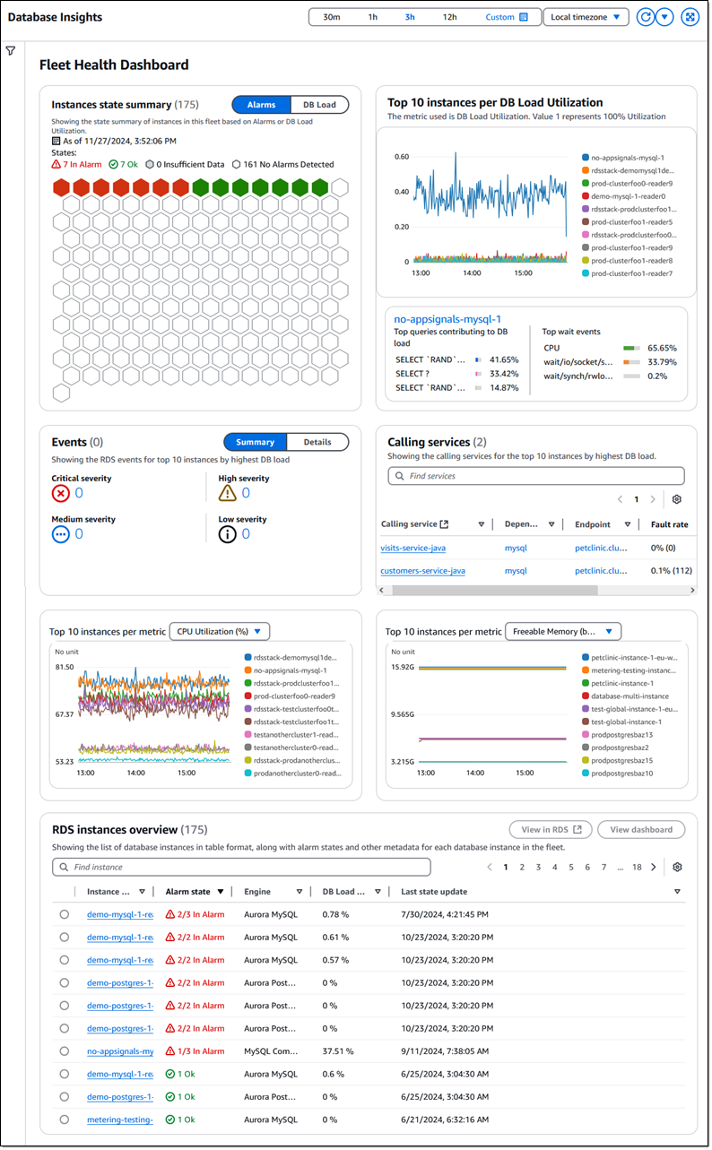This screenshot has width=712, height=1150.
Task: Click the Critical severity count 0
Action: tap(79, 493)
